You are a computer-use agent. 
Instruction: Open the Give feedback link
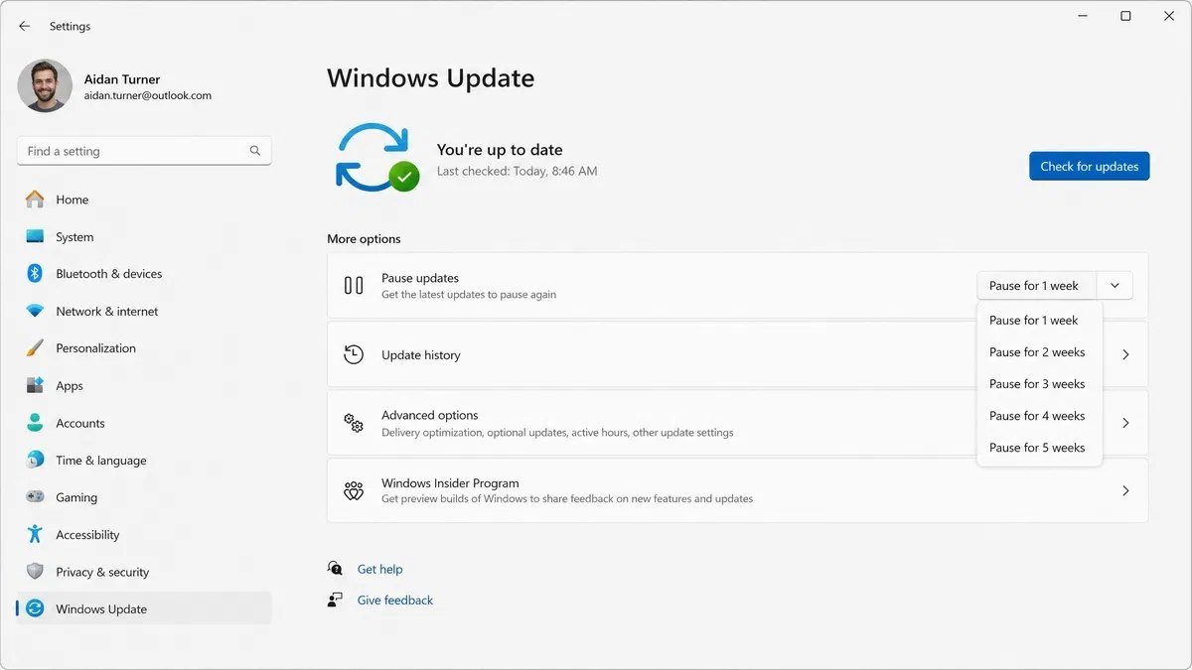(395, 601)
